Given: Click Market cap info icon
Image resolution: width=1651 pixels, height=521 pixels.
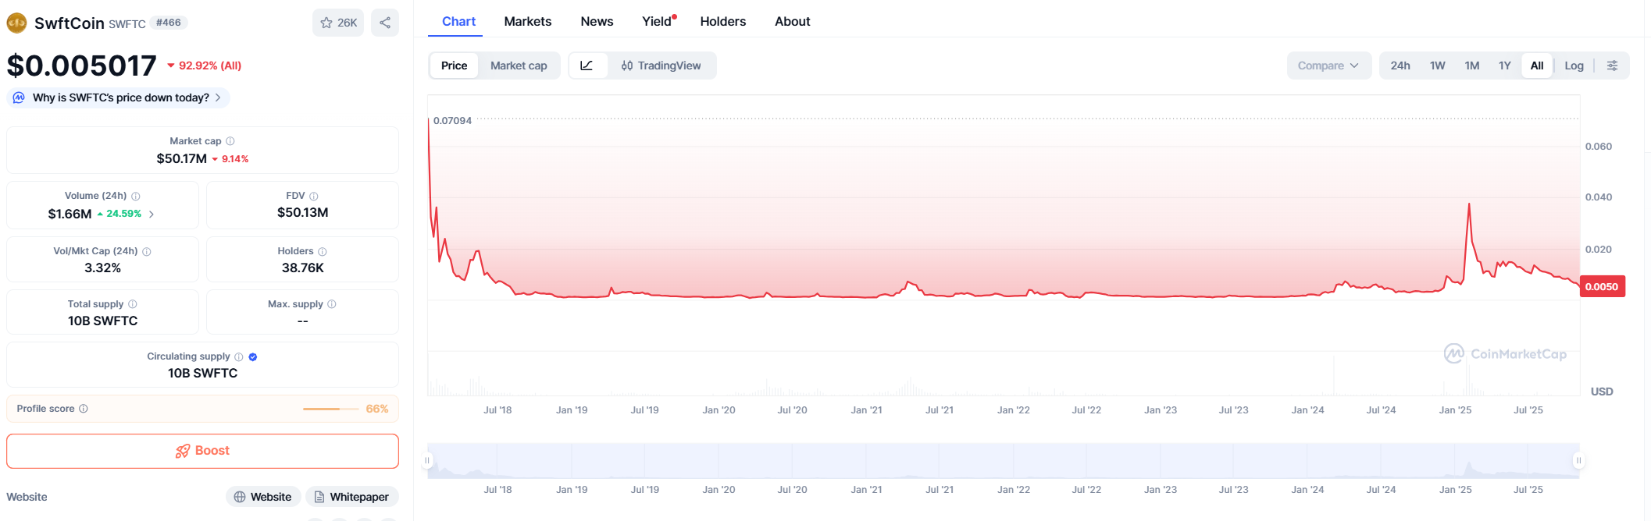Looking at the screenshot, I should [x=230, y=141].
